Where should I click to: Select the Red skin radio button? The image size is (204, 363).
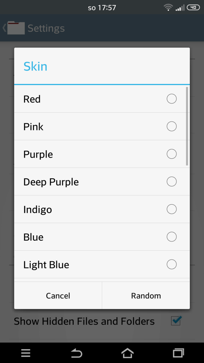tap(172, 99)
